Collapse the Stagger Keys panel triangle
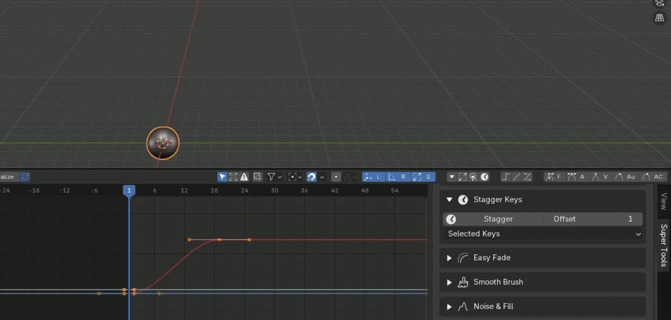This screenshot has width=671, height=320. click(x=449, y=200)
